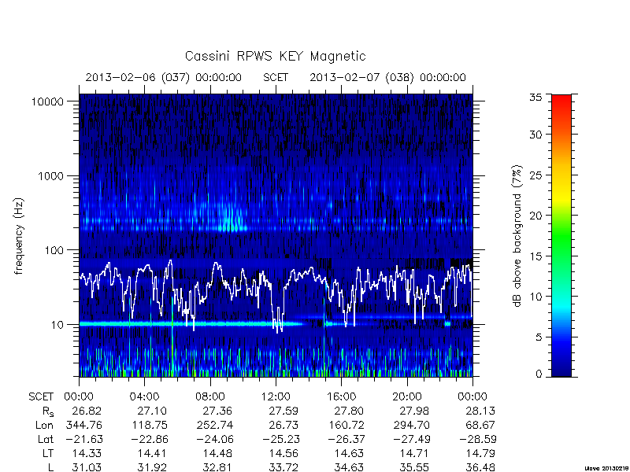
Task: Click the '16:00' time axis label
Action: point(341,397)
